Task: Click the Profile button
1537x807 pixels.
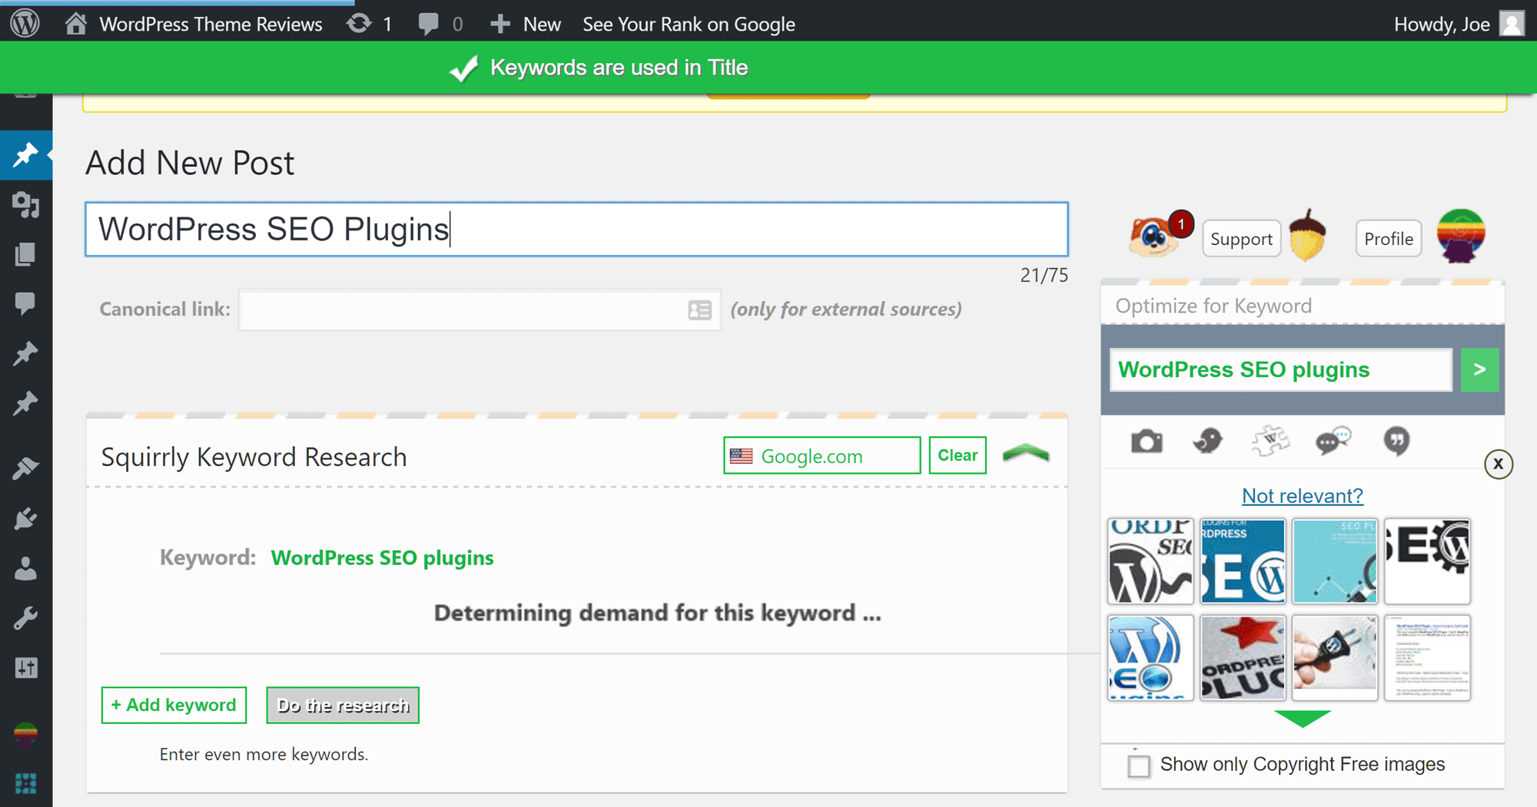Action: pos(1389,239)
